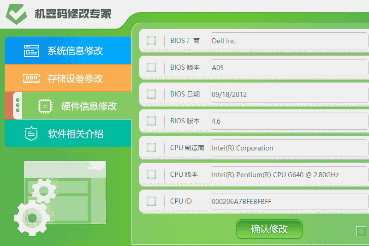The image size is (369, 246).
Task: Click the green checkmark app logo
Action: click(x=17, y=14)
